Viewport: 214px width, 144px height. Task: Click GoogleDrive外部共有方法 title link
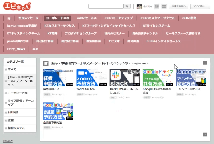[157, 91]
